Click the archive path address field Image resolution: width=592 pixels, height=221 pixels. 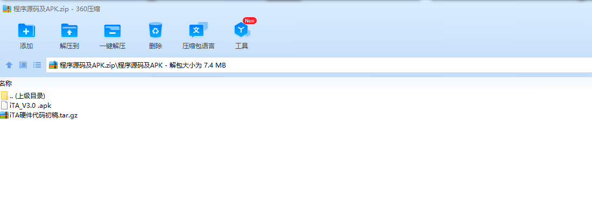click(x=319, y=65)
